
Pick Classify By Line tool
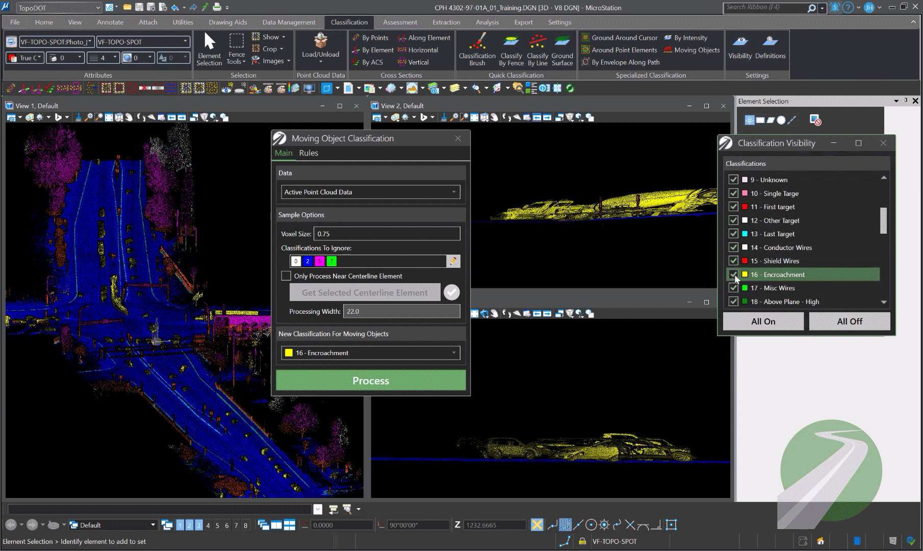point(537,49)
